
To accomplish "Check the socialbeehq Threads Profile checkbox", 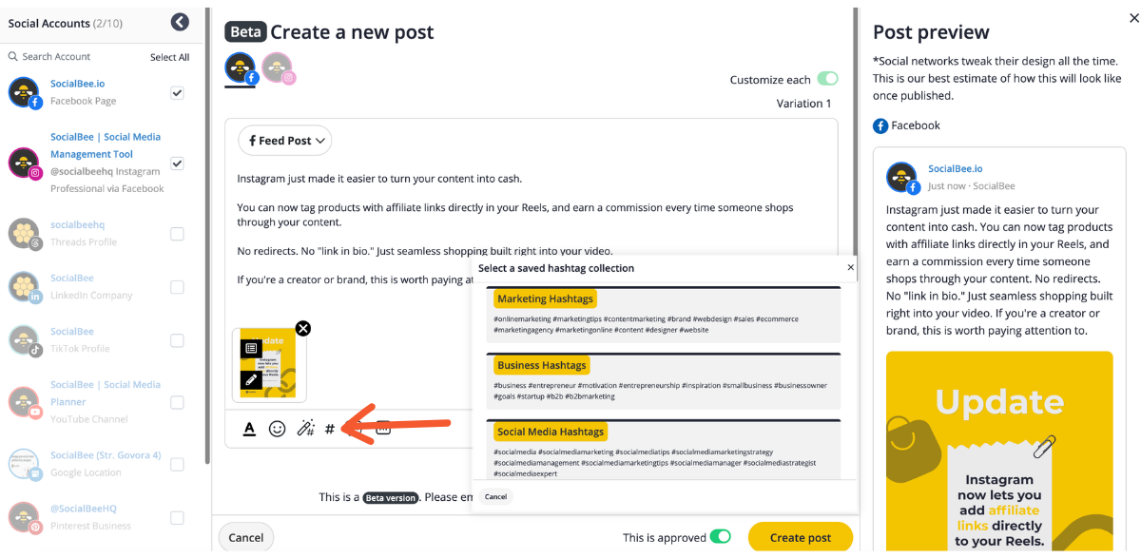I will [177, 234].
